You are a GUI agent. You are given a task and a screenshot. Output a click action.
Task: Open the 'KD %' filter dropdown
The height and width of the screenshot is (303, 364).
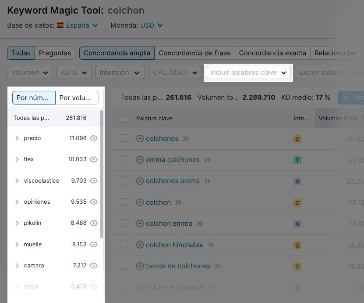(74, 72)
